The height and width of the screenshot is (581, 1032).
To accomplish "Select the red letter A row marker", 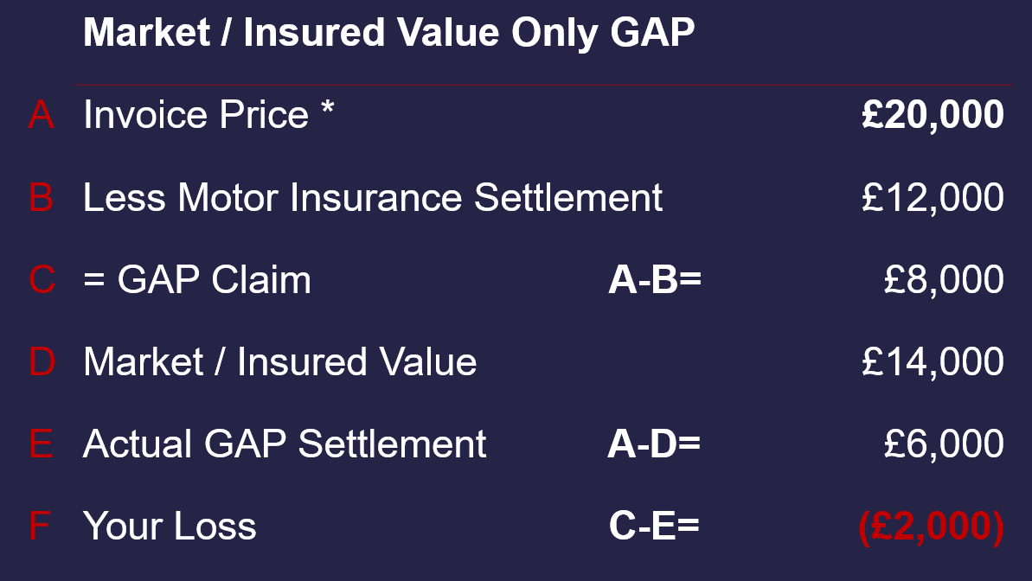I will (x=41, y=115).
